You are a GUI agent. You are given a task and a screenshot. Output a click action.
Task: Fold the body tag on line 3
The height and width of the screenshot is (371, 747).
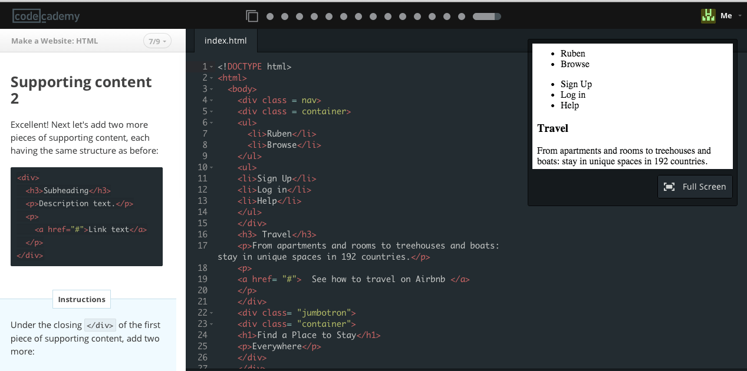point(212,89)
